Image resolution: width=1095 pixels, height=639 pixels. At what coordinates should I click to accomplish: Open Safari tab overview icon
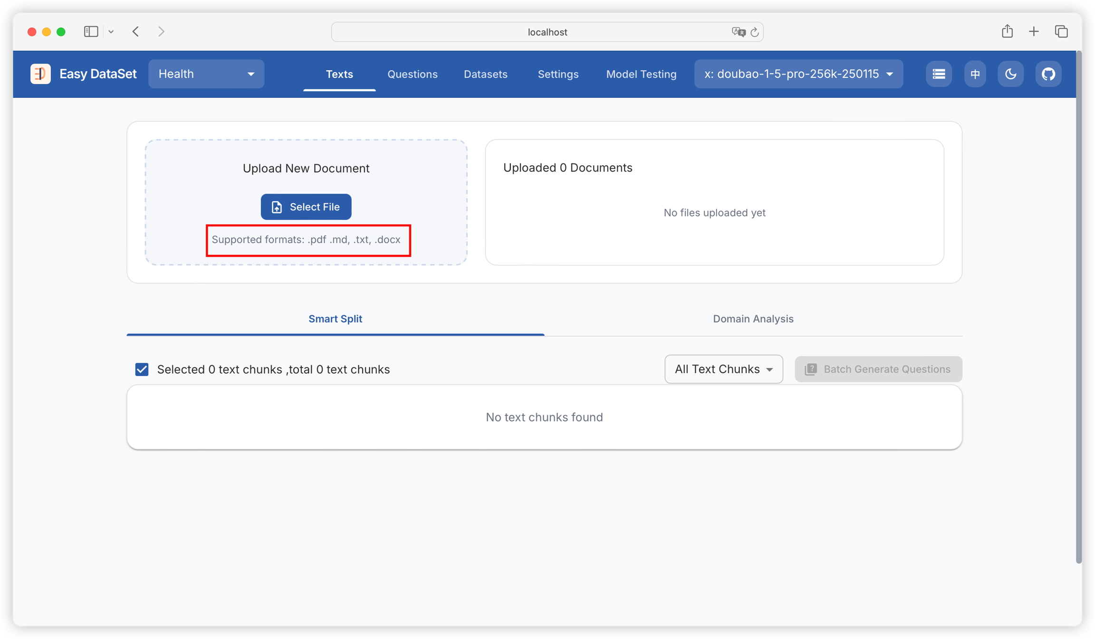[x=1061, y=32]
